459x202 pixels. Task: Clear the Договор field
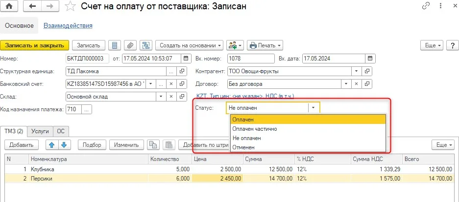(x=356, y=84)
